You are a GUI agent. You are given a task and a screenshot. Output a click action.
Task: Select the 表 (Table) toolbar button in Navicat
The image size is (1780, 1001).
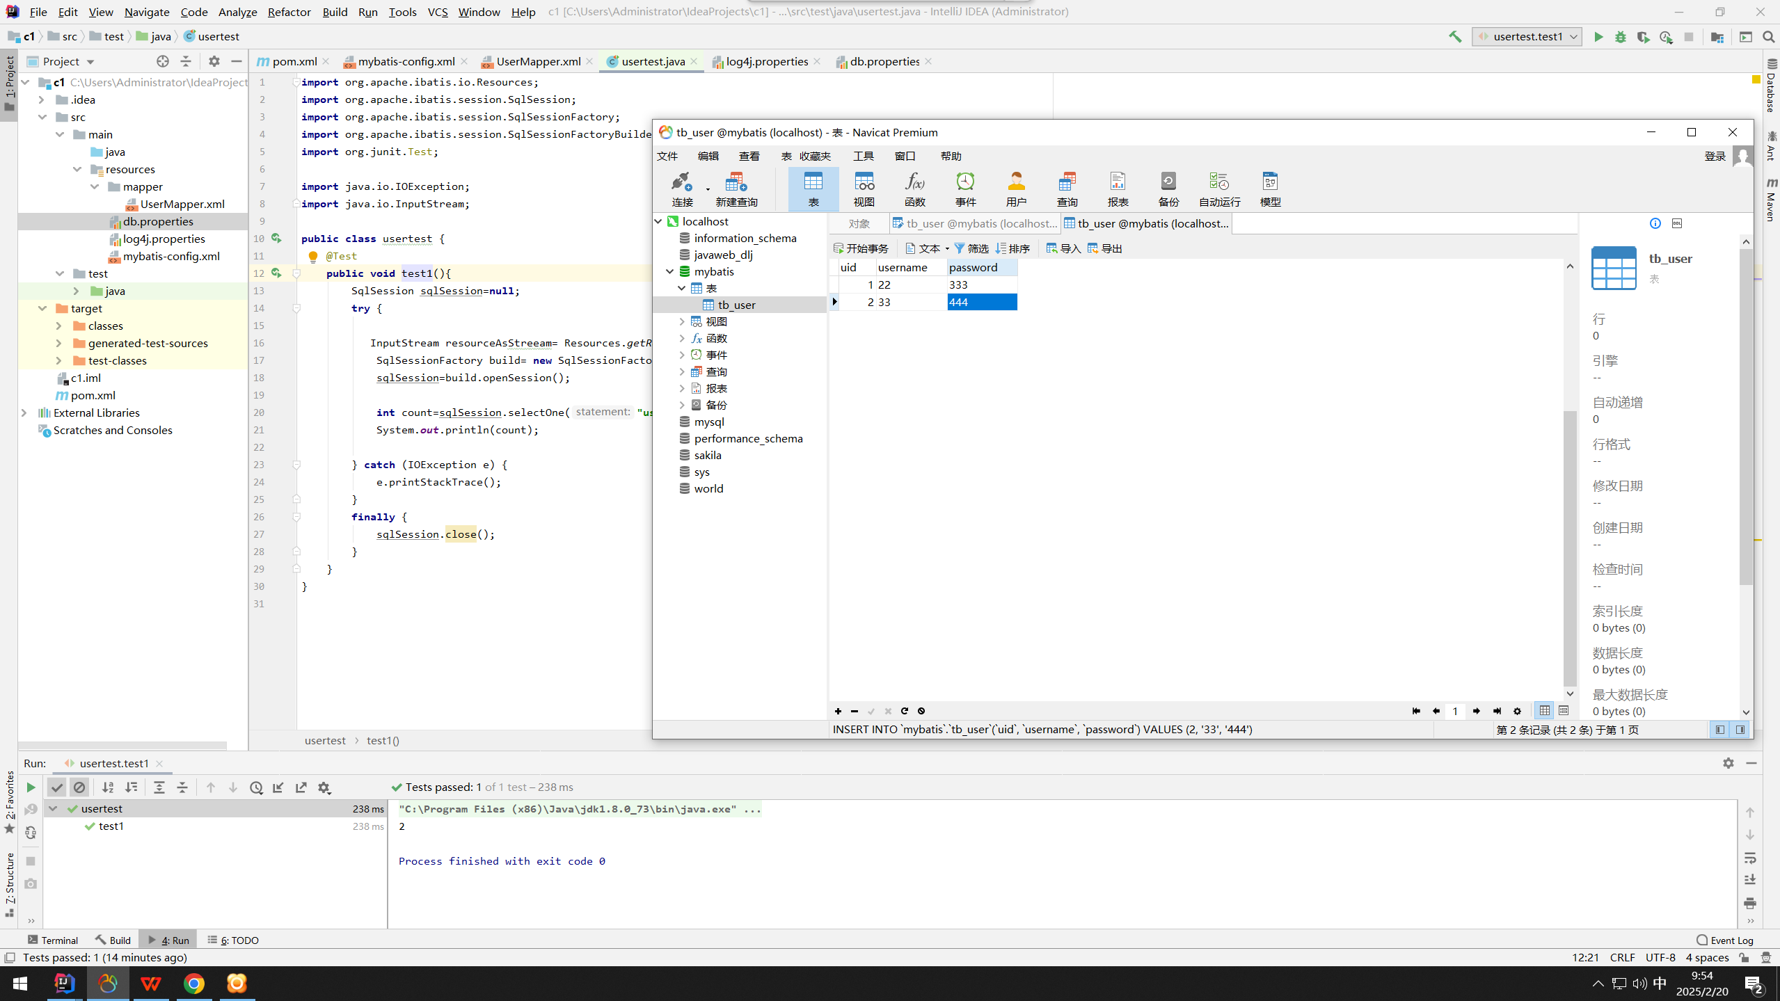(x=813, y=189)
